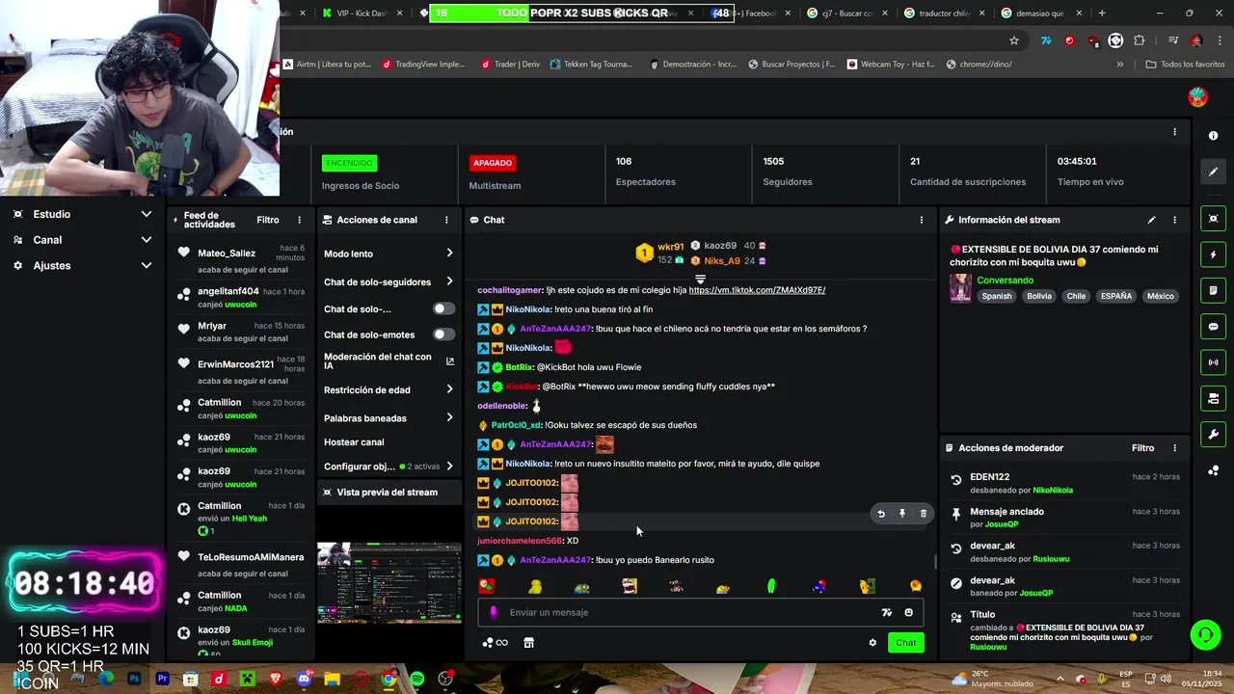Open Chat de solo-seguidores options arrow
Screen dimensions: 1234x694
pos(449,281)
